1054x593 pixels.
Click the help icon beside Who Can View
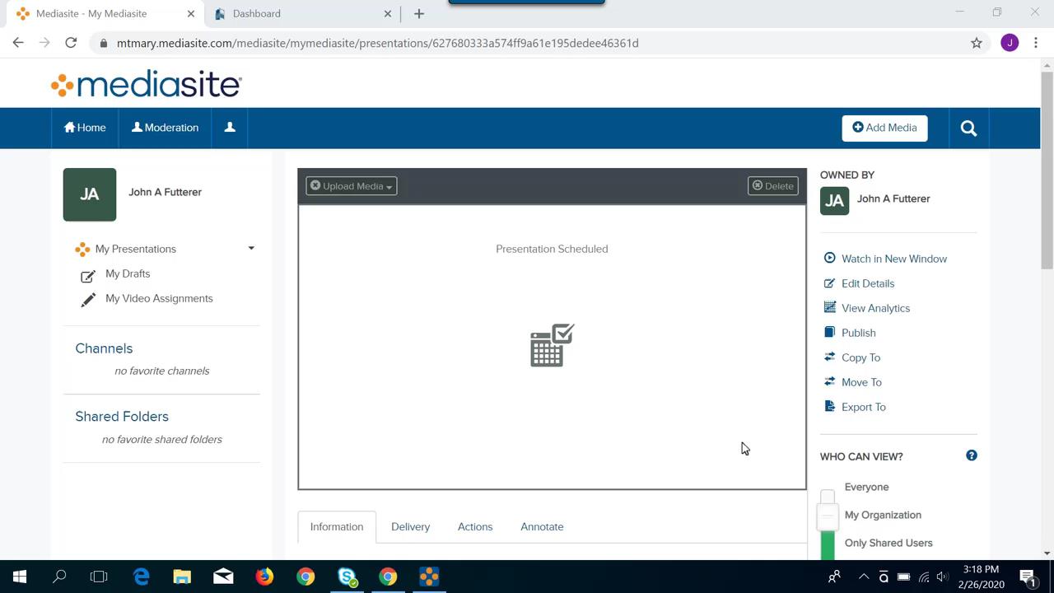click(x=972, y=455)
